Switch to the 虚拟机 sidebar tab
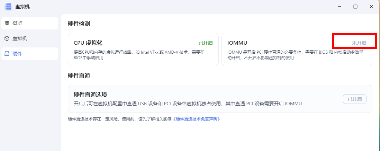The height and width of the screenshot is (151, 380). pos(30,38)
